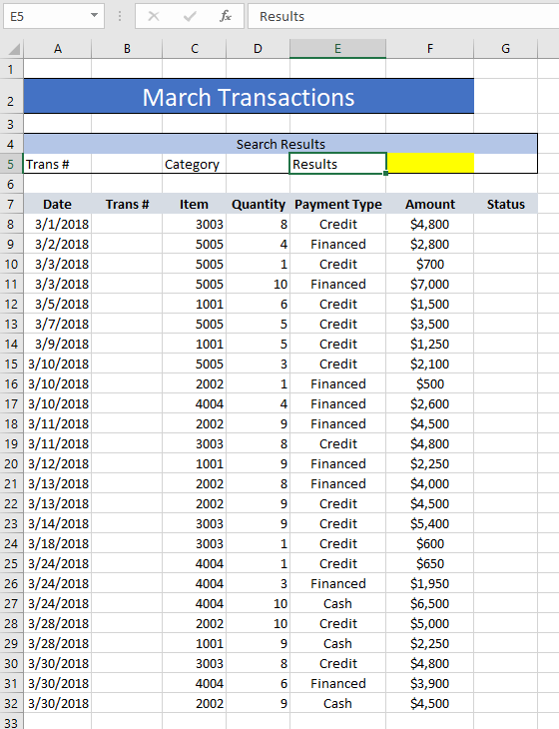The height and width of the screenshot is (729, 559).
Task: Select the $600 amount cell
Action: [x=430, y=544]
